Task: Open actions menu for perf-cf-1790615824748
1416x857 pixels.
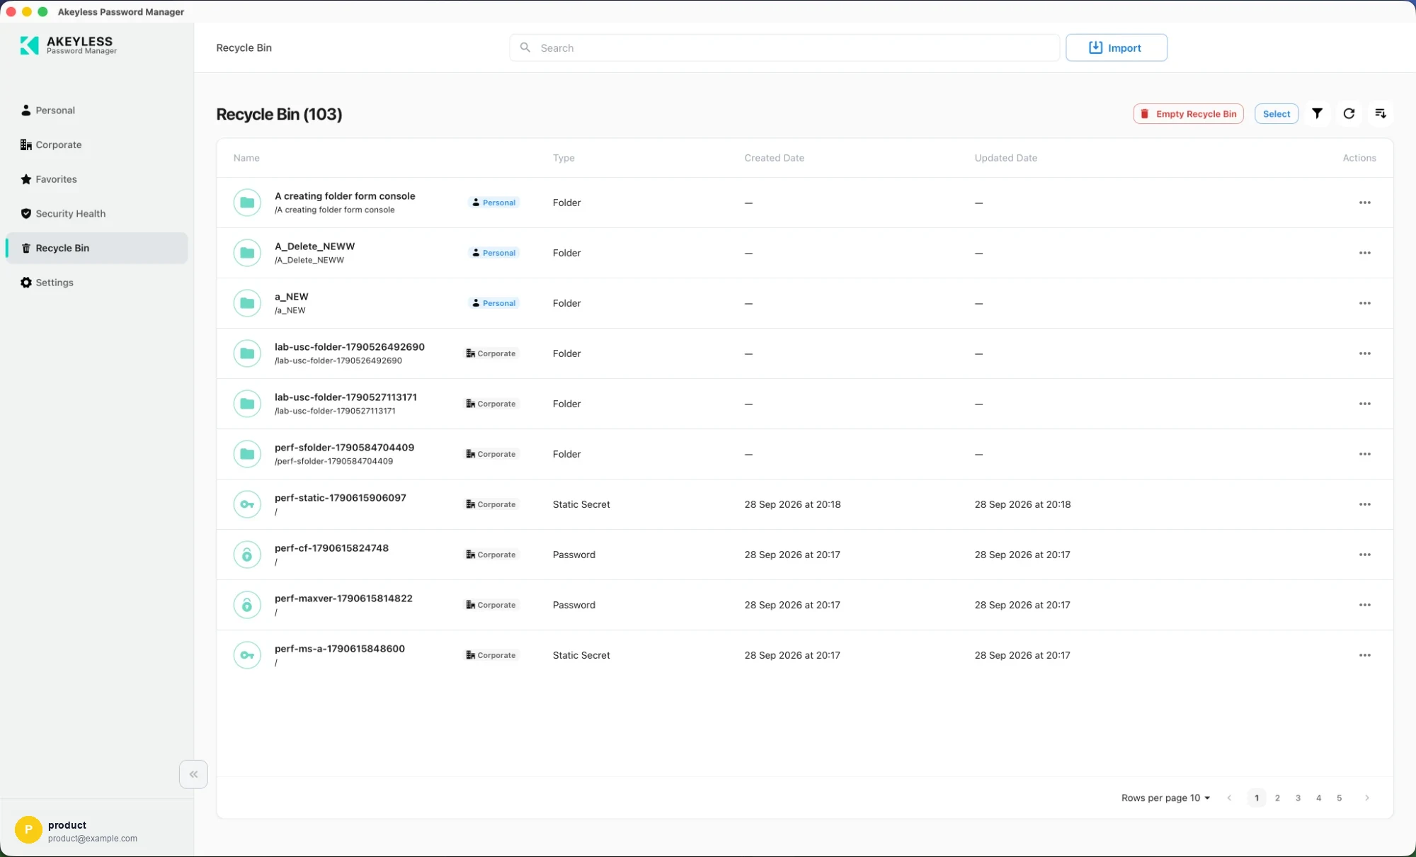Action: pos(1365,555)
